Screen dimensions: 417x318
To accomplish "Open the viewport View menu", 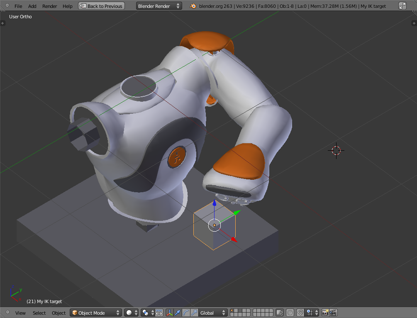I will (20, 313).
